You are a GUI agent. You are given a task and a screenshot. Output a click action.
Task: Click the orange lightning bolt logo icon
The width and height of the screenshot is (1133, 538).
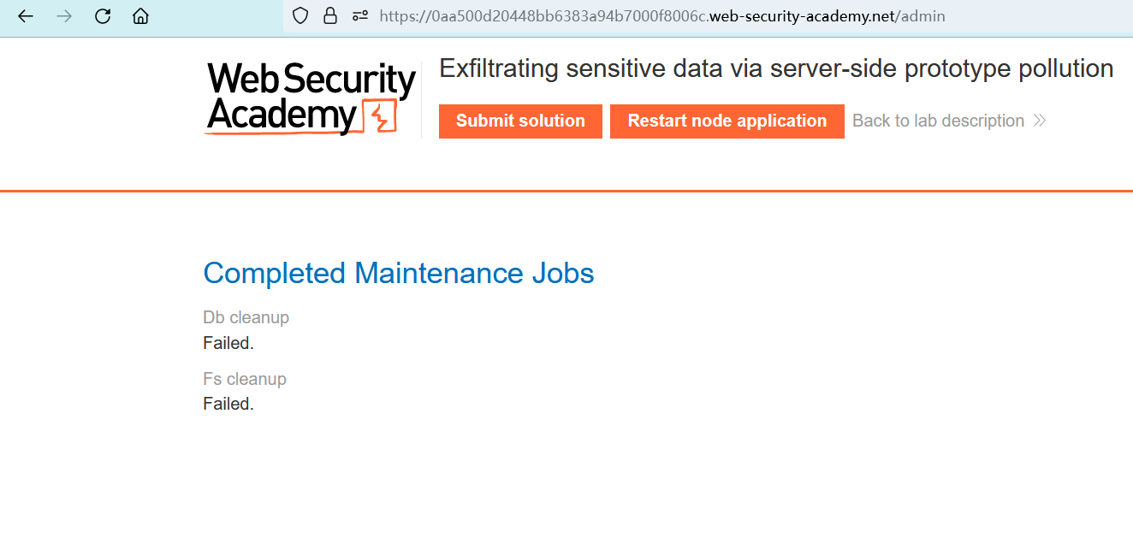click(379, 117)
